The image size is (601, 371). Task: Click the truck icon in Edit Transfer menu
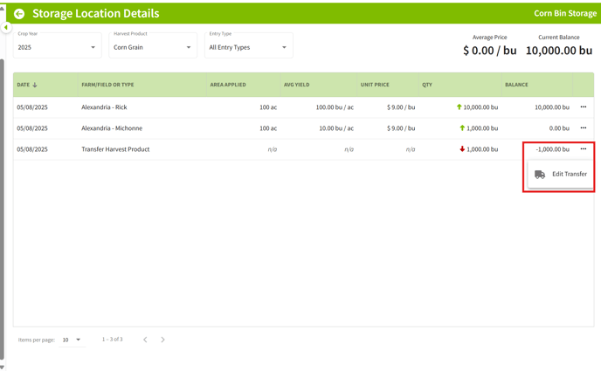(x=540, y=175)
